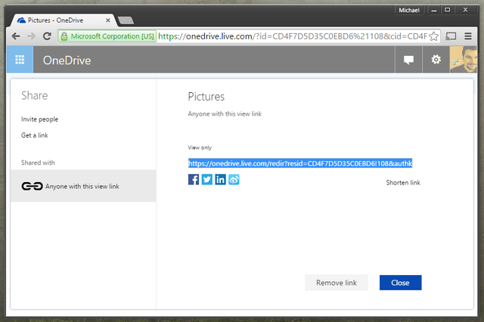
Task: Go back in browser
Action: click(16, 36)
